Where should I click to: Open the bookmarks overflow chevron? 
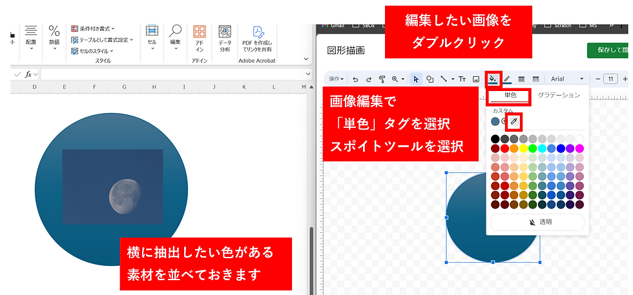tap(611, 25)
